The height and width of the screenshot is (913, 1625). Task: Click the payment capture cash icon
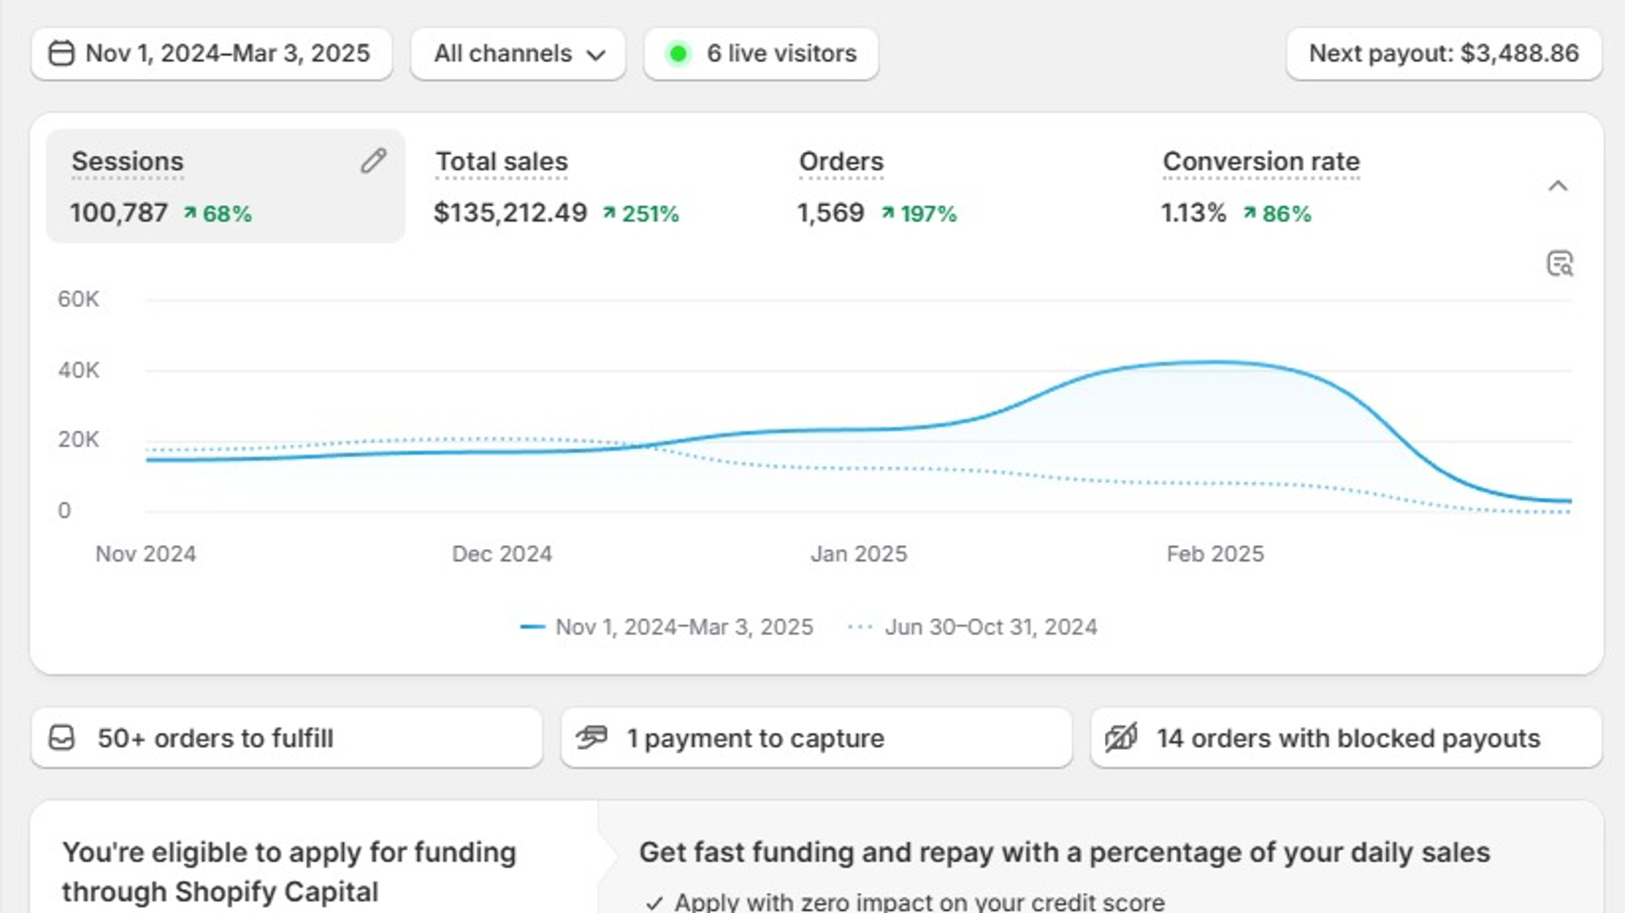click(x=591, y=737)
